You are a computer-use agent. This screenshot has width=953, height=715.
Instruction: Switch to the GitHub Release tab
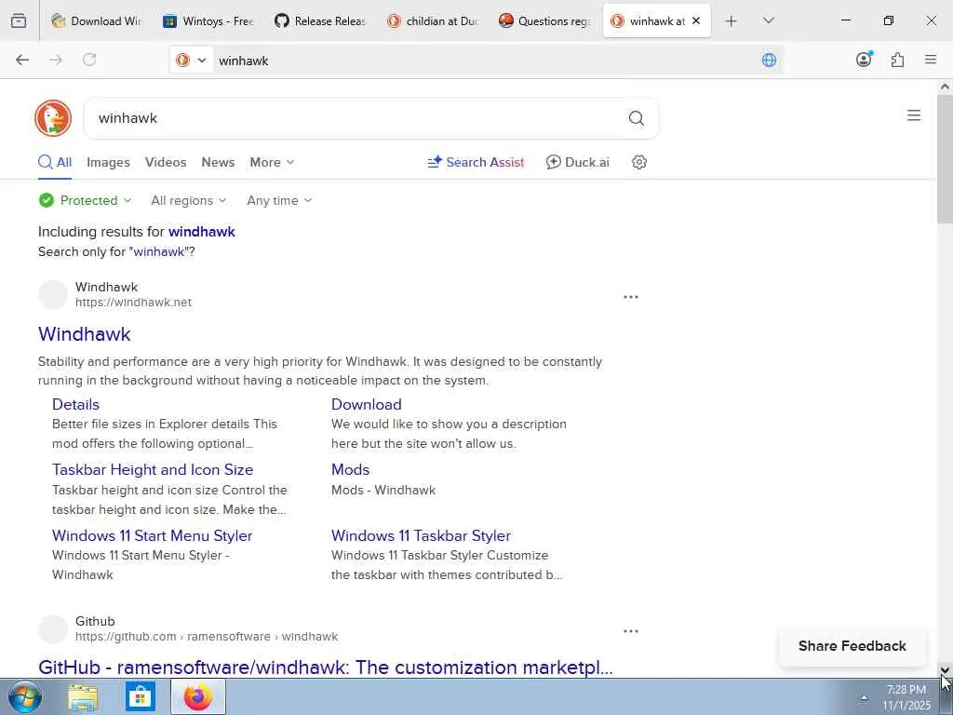[320, 21]
